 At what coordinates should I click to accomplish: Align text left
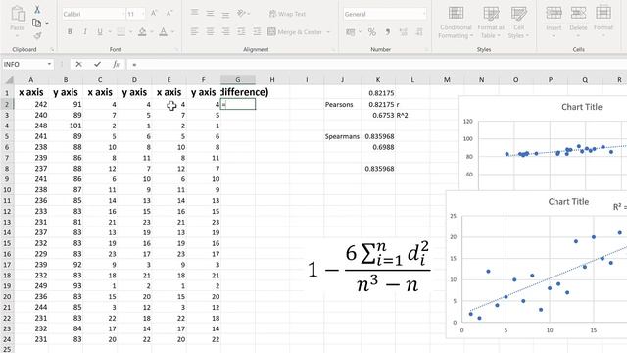pyautogui.click(x=194, y=31)
